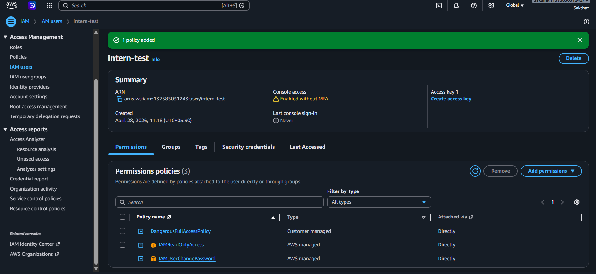Click the policies search input field

point(219,202)
